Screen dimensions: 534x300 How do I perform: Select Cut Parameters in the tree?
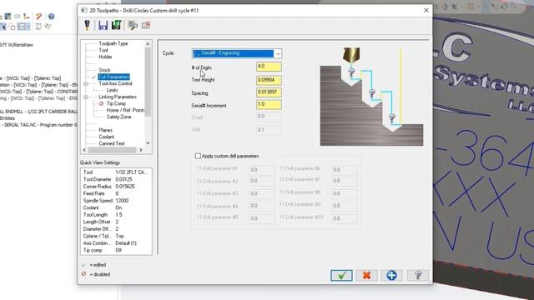113,77
